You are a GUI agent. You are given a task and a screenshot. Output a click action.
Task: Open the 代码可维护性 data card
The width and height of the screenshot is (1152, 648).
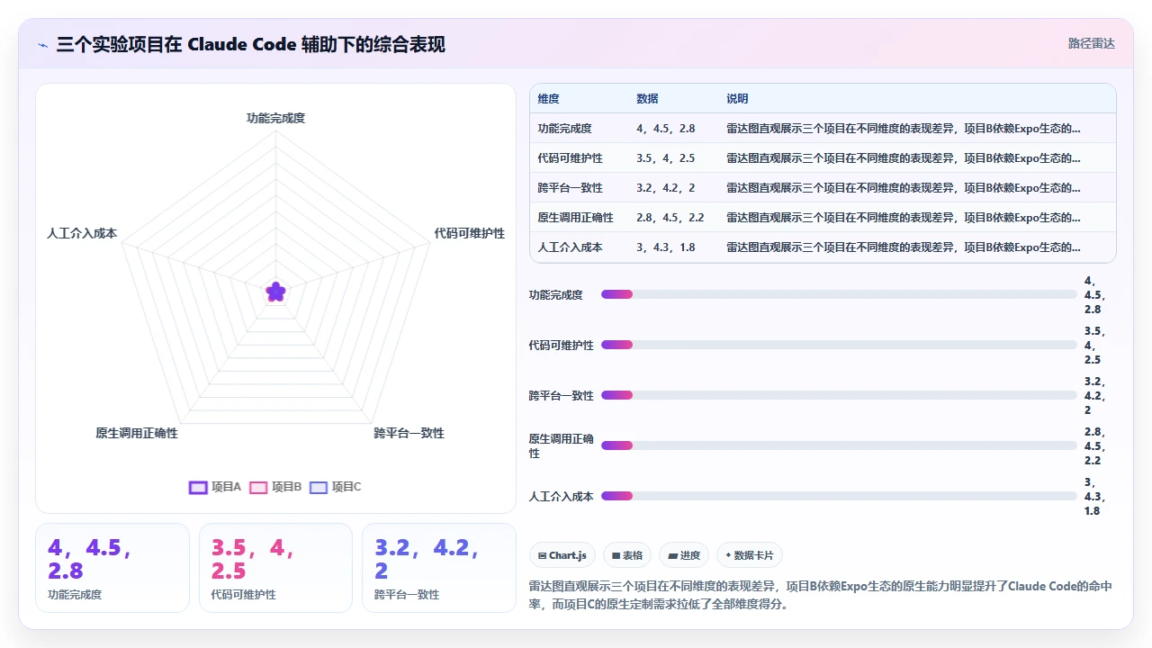pyautogui.click(x=275, y=568)
